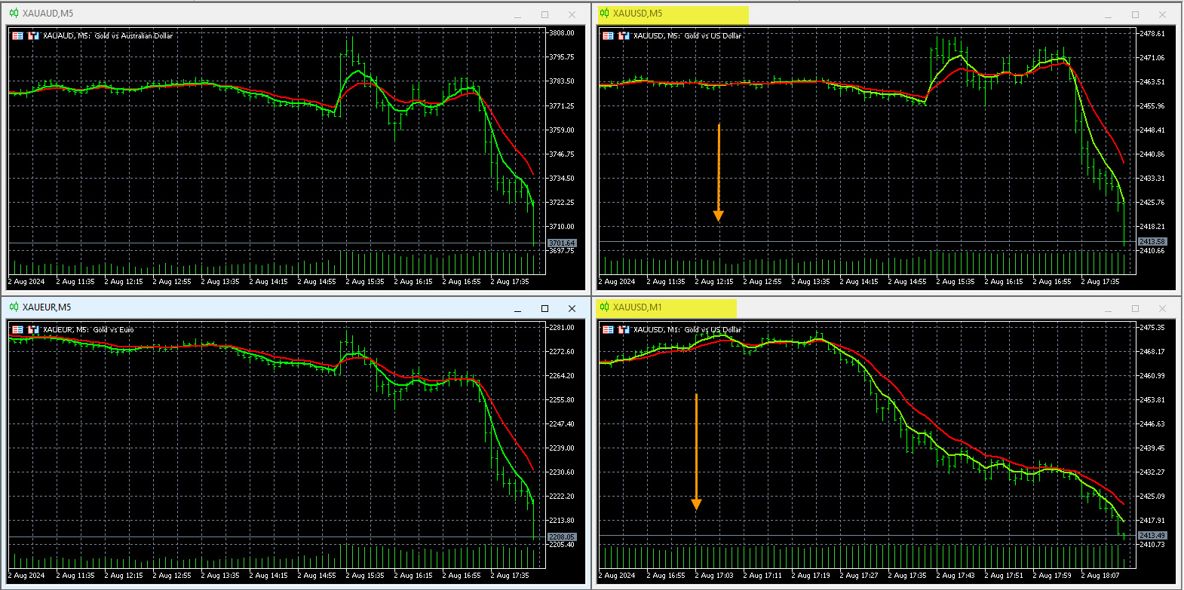Click the 'Gold vs Australian Dollar' chart label

[x=133, y=35]
